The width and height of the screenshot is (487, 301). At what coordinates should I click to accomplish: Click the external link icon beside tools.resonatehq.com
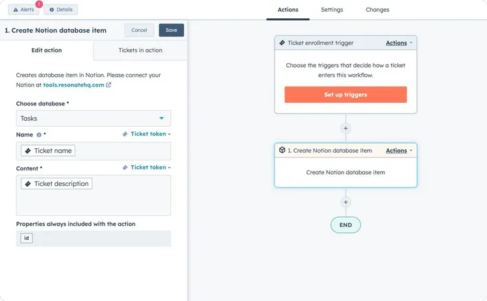pos(108,85)
